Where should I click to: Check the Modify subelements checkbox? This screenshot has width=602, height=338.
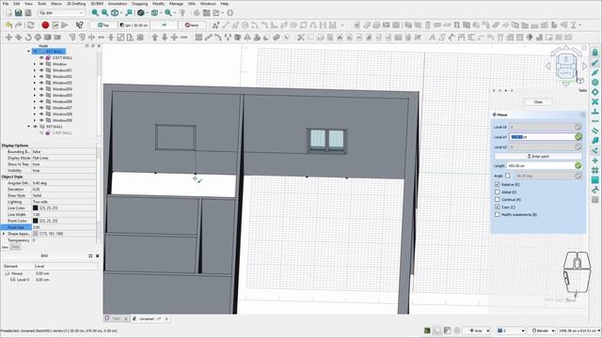pyautogui.click(x=498, y=215)
